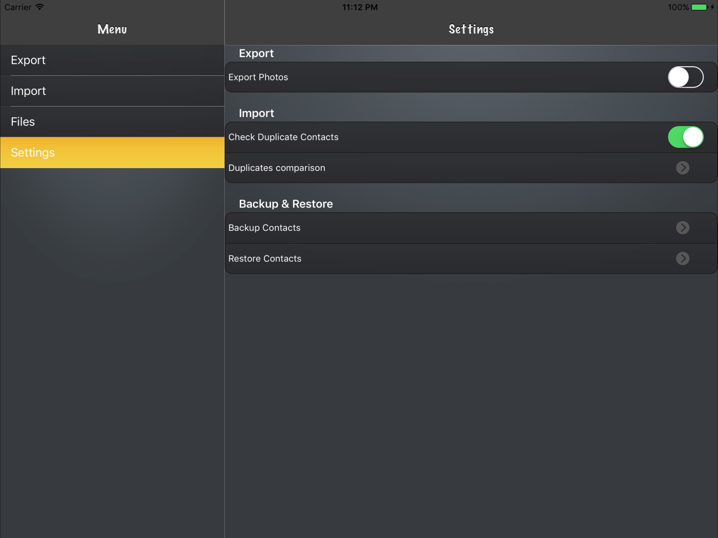This screenshot has width=718, height=538.
Task: Click the Backup & Restore section header
Action: [x=286, y=204]
